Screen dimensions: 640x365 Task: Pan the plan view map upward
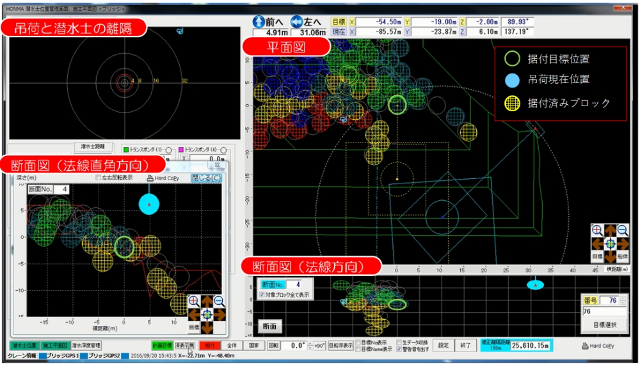click(x=610, y=231)
